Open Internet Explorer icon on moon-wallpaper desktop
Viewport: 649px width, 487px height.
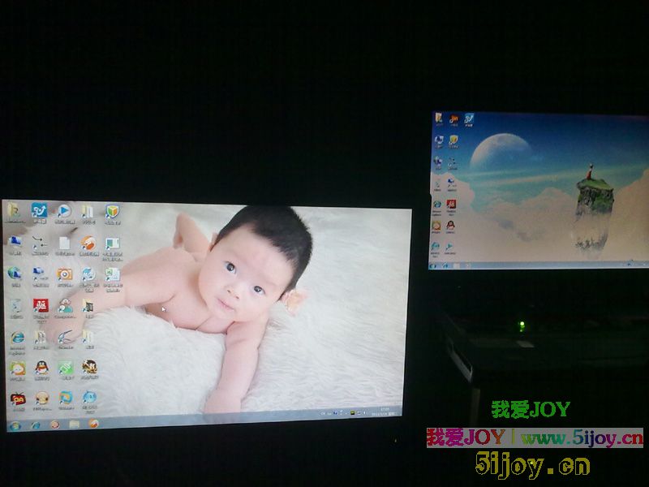click(436, 205)
